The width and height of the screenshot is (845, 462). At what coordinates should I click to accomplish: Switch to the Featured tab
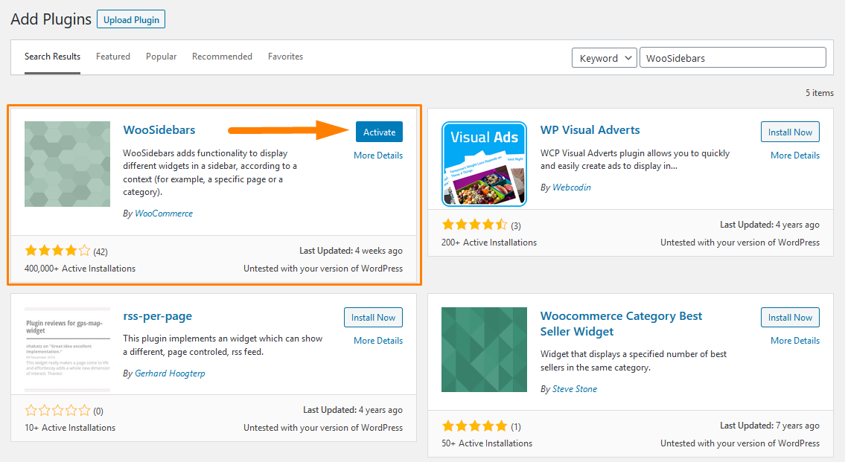pyautogui.click(x=113, y=57)
